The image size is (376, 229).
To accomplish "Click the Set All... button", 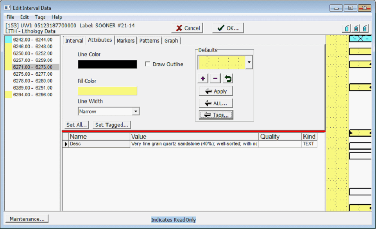I will pyautogui.click(x=77, y=125).
